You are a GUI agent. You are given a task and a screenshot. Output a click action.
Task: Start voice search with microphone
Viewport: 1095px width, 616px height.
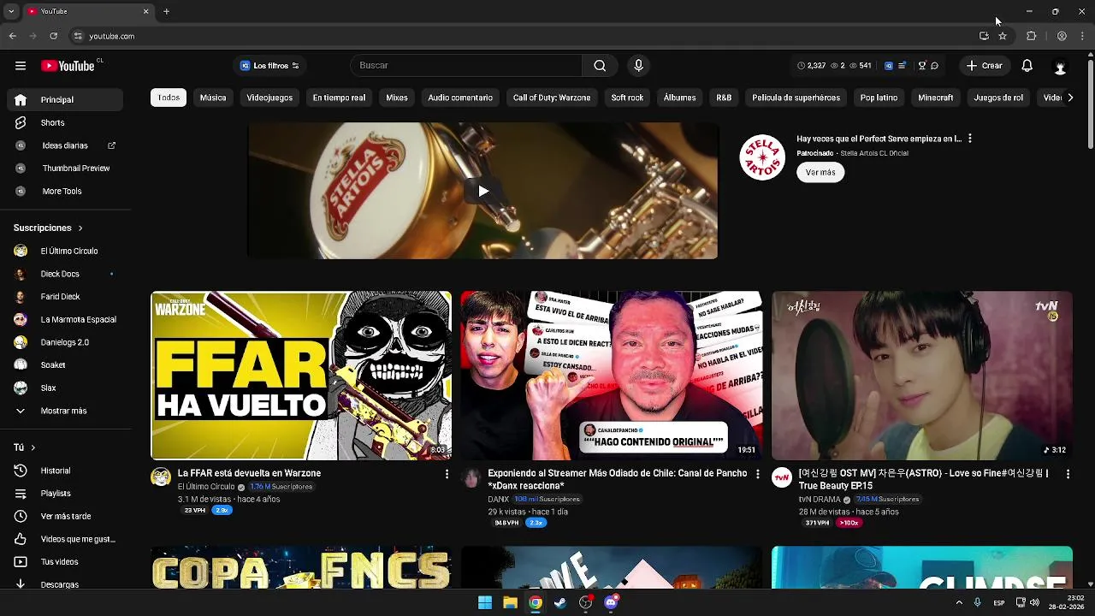point(638,66)
